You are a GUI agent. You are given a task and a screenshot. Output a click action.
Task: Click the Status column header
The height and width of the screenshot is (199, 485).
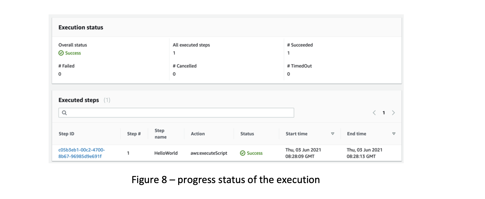pos(247,134)
